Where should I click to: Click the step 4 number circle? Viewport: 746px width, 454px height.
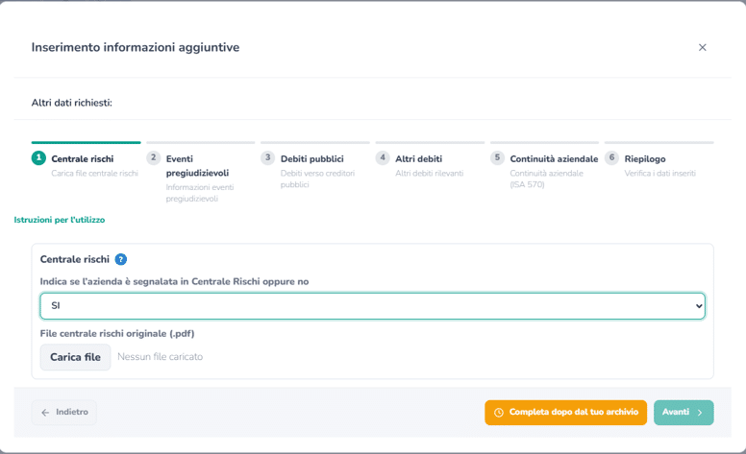tap(383, 157)
